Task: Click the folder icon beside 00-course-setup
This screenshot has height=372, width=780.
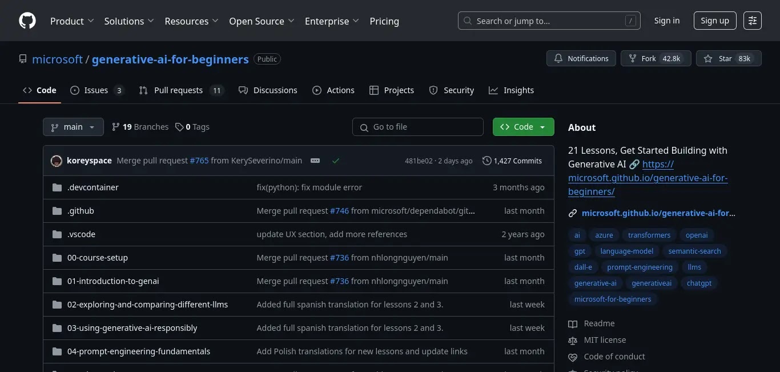Action: 57,258
